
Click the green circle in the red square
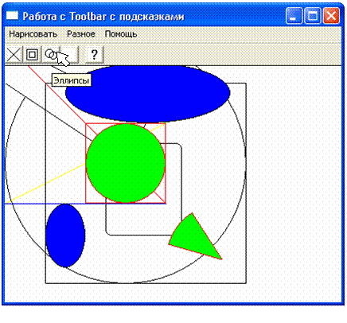tap(126, 163)
